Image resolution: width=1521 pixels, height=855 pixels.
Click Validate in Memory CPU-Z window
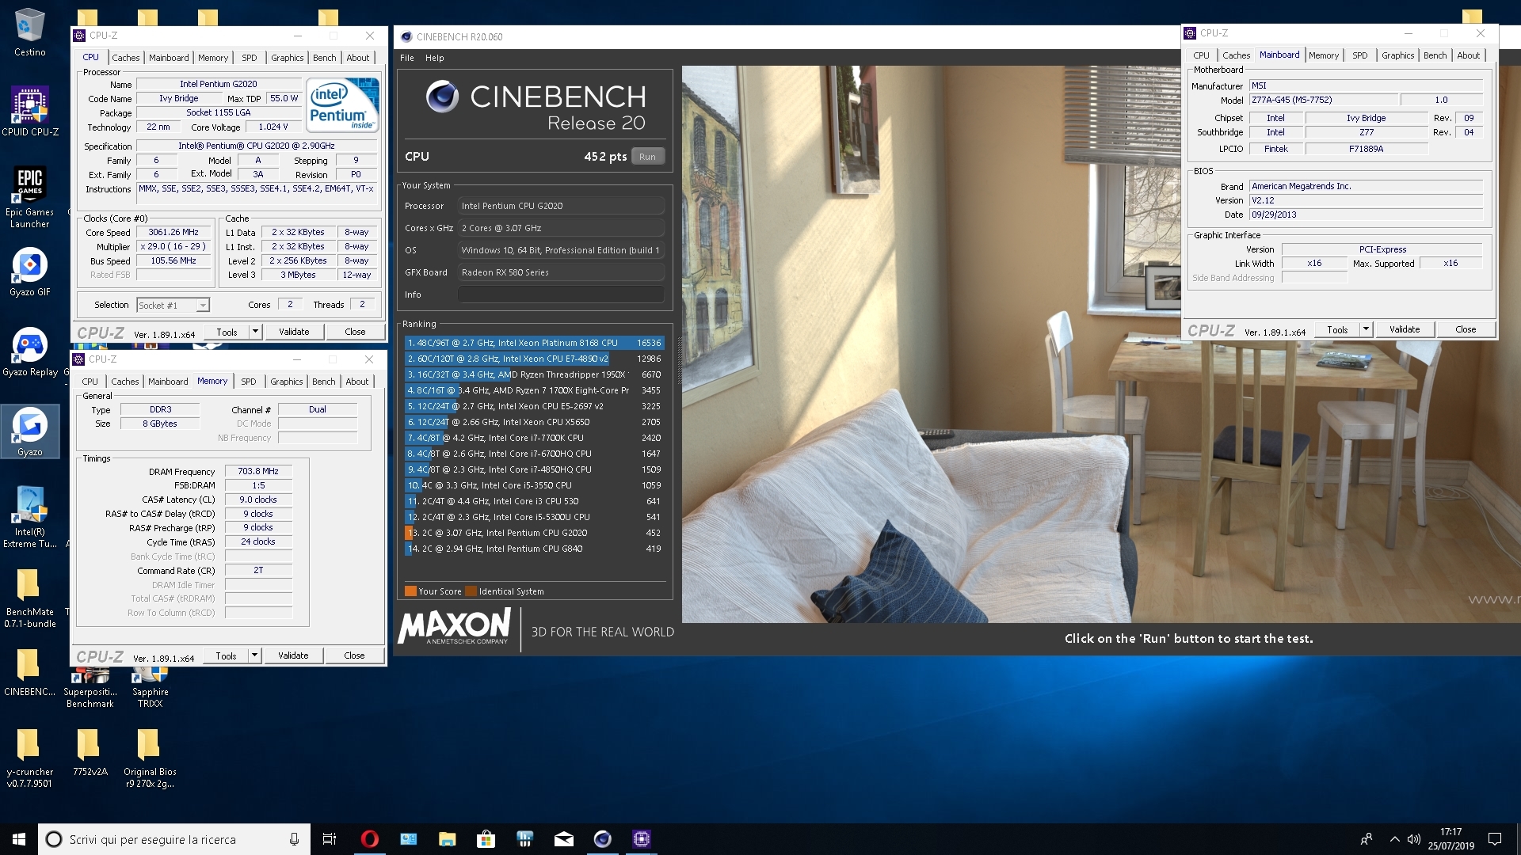(x=293, y=655)
